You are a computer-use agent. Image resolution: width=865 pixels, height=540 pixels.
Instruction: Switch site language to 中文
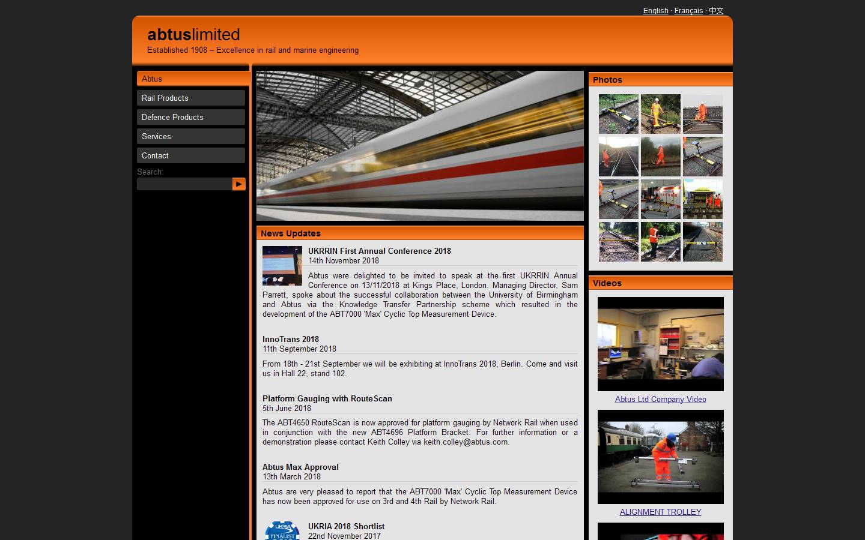716,10
